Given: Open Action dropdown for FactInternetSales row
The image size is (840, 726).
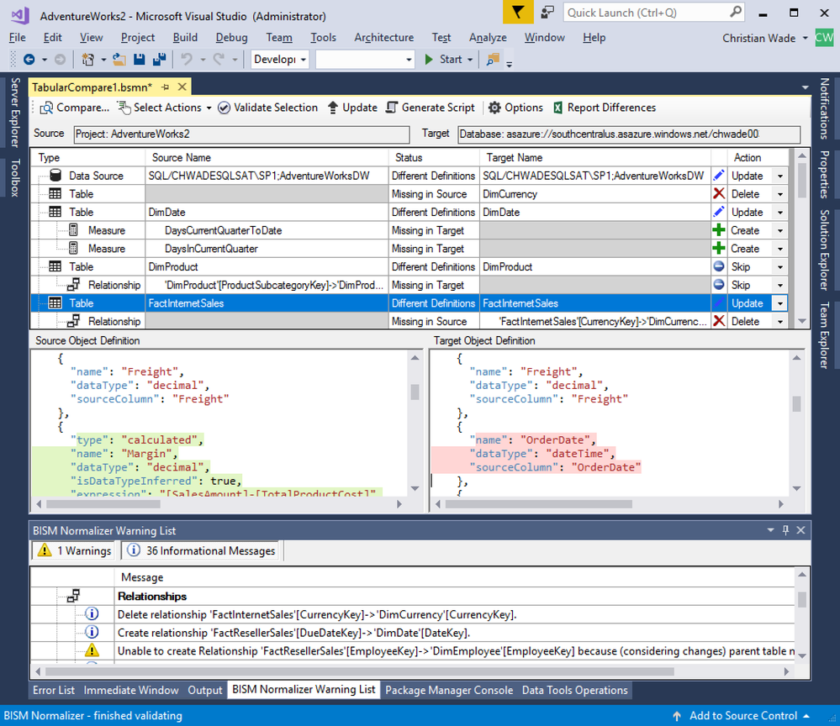Looking at the screenshot, I should tap(780, 303).
